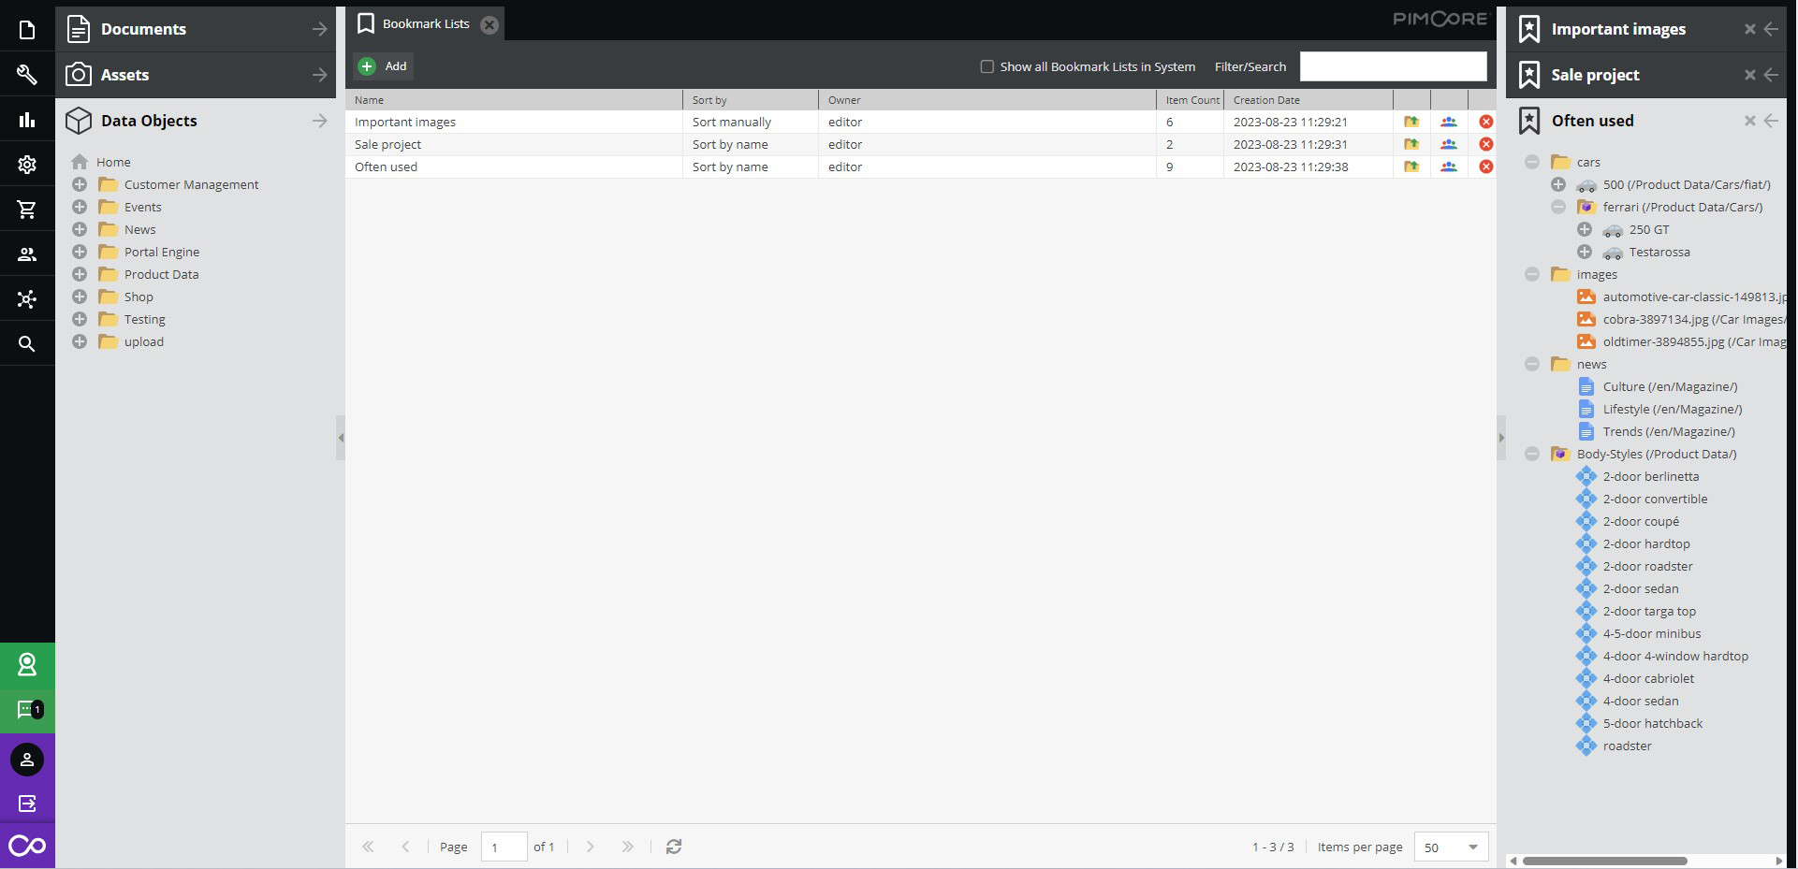
Task: Expand the upload folder
Action: click(80, 341)
